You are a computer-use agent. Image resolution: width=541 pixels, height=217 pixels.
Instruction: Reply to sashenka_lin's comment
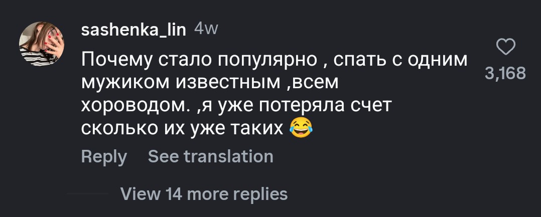click(104, 156)
